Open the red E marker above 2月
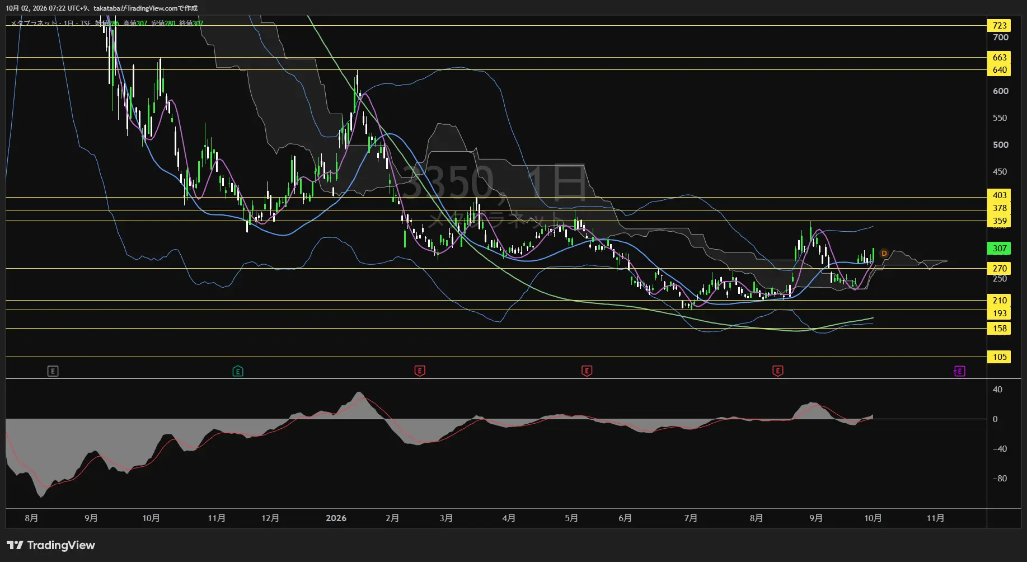Screen dimensions: 1027x562 [420, 371]
